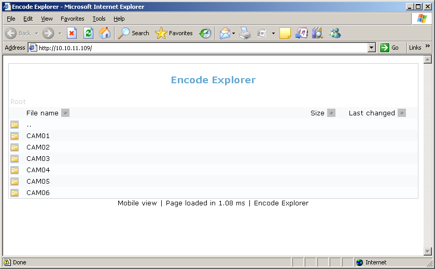The image size is (435, 269).
Task: Open the View menu
Action: (47, 19)
